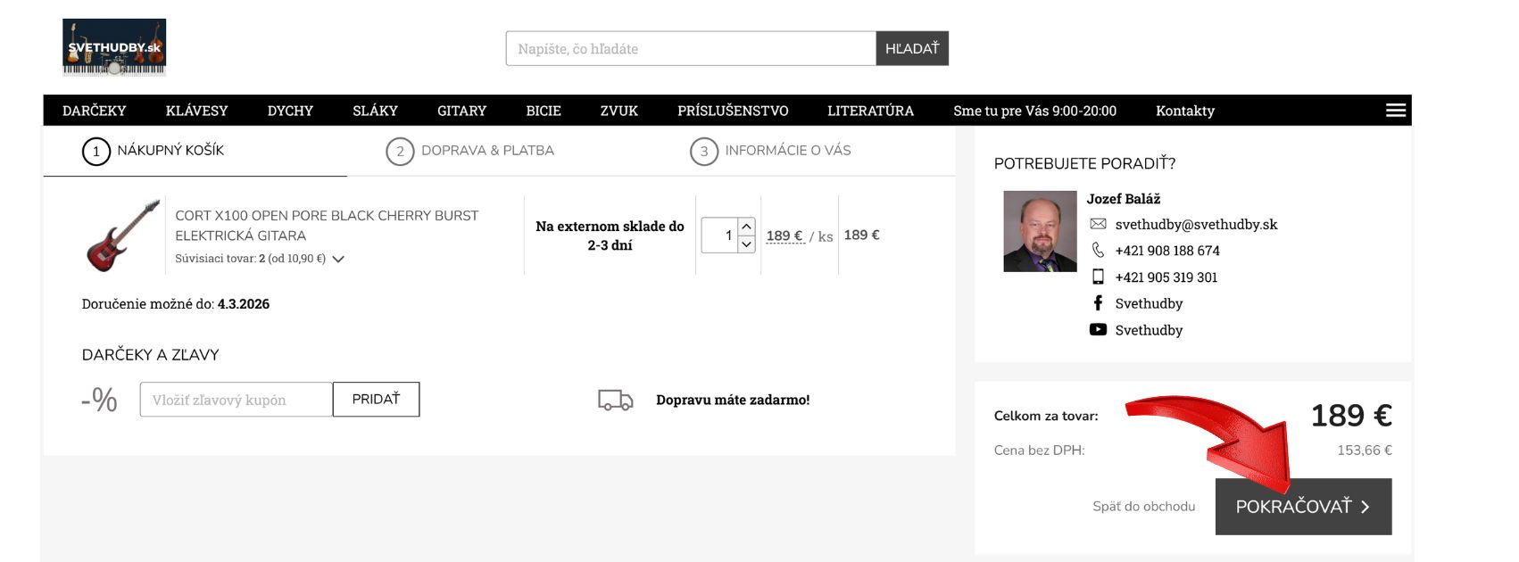Click the phone handset icon

pos(1098,250)
